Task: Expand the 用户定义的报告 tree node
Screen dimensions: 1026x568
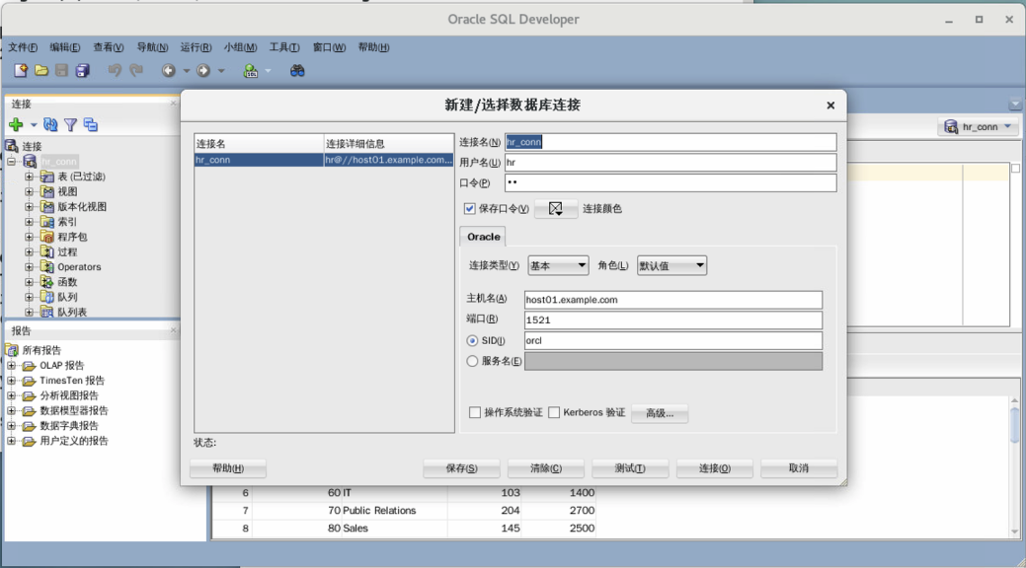Action: [11, 441]
